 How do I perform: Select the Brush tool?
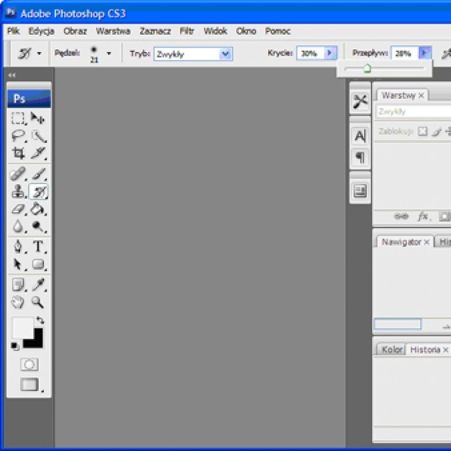(x=39, y=174)
